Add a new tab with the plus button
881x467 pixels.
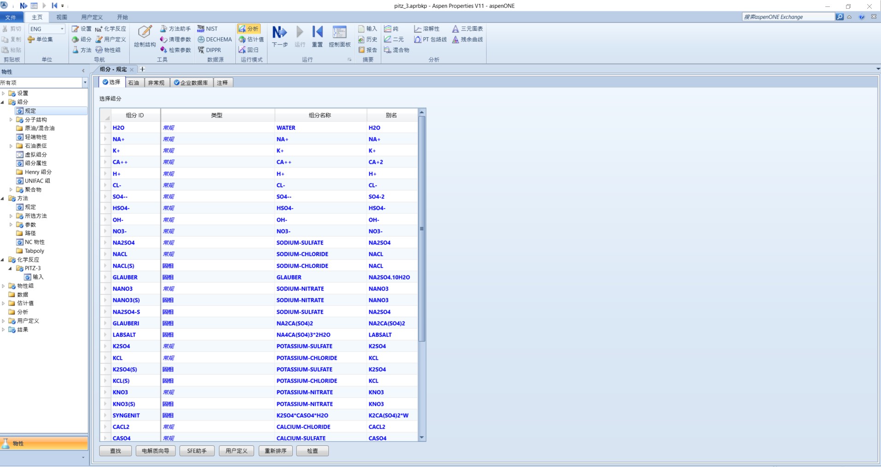(142, 69)
